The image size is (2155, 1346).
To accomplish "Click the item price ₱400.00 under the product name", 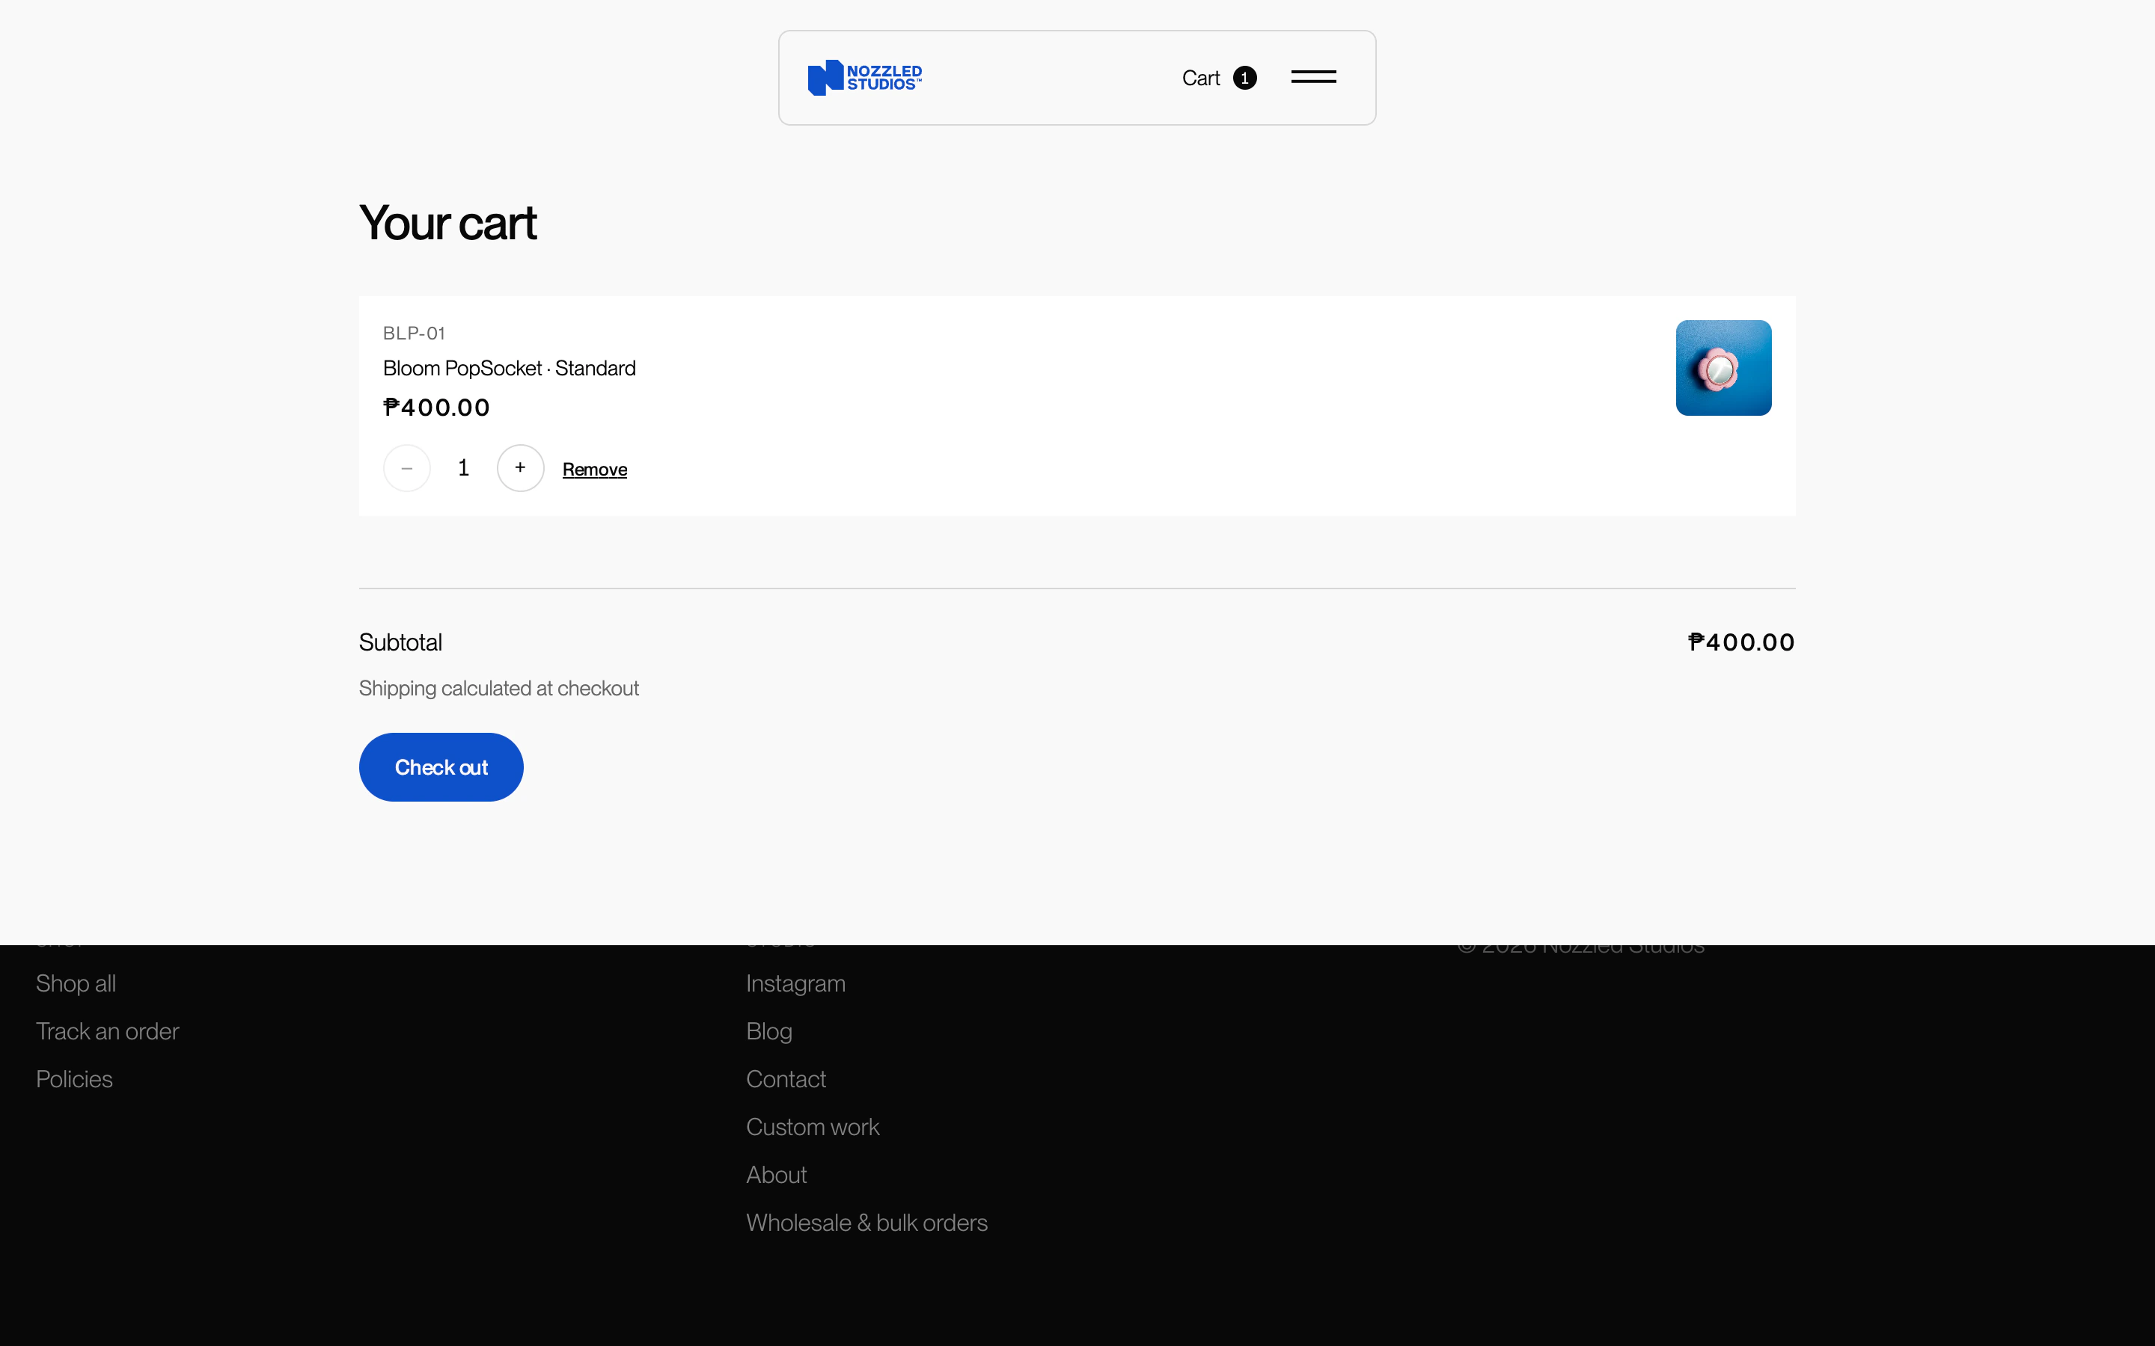I will (x=436, y=408).
